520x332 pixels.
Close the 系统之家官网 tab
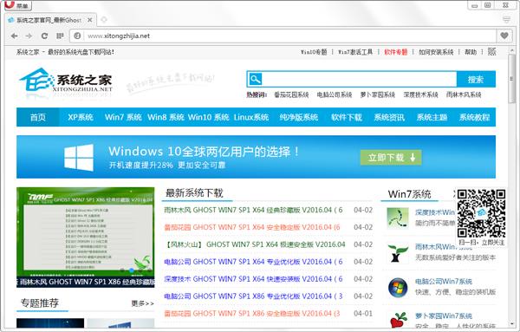click(x=89, y=20)
